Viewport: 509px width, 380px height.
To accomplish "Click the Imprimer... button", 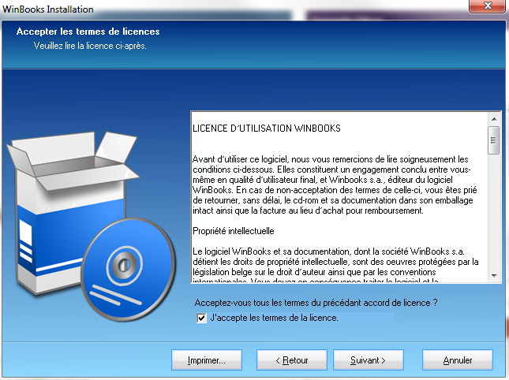I will pyautogui.click(x=207, y=360).
